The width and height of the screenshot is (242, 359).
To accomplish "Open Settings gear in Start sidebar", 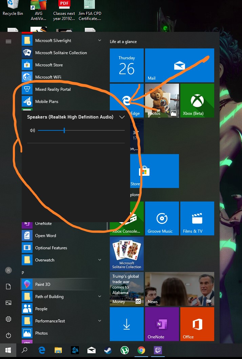I will 8,319.
